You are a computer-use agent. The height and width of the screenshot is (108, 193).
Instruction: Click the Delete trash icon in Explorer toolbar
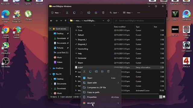coord(103,13)
